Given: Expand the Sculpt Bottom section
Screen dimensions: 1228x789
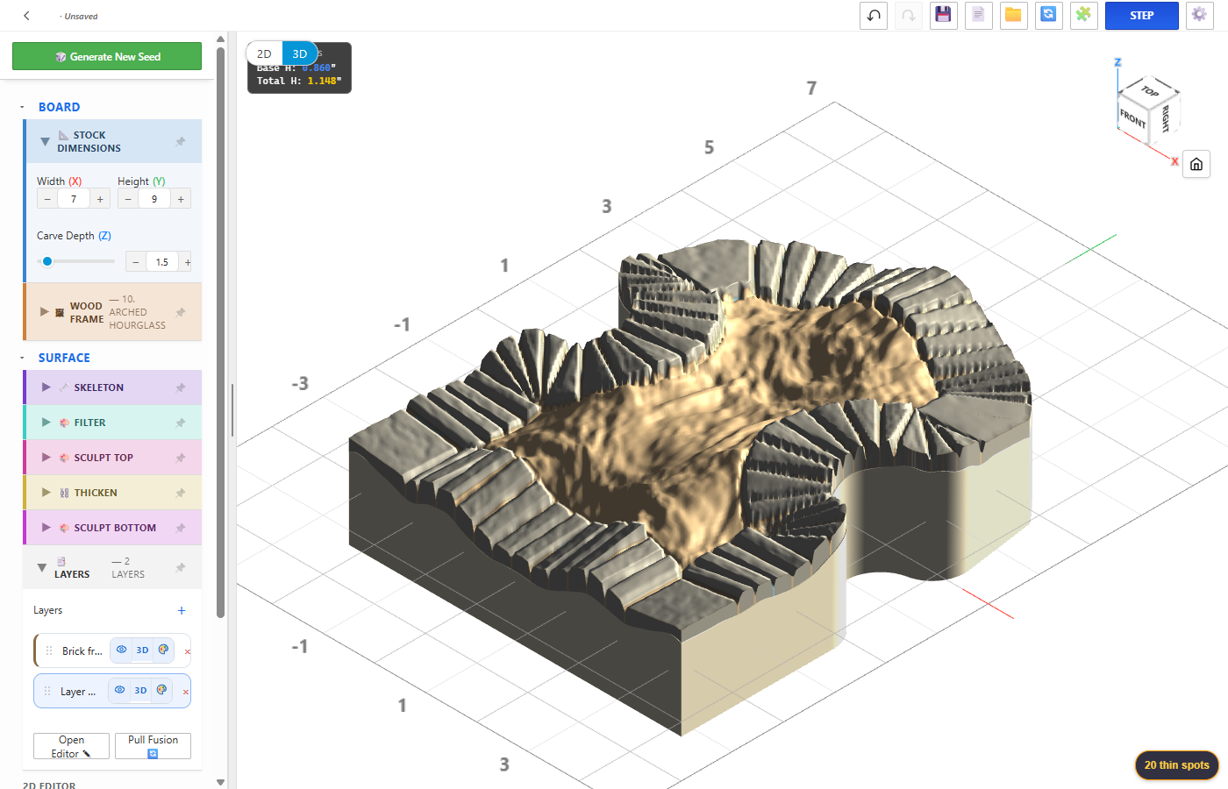Looking at the screenshot, I should point(46,528).
